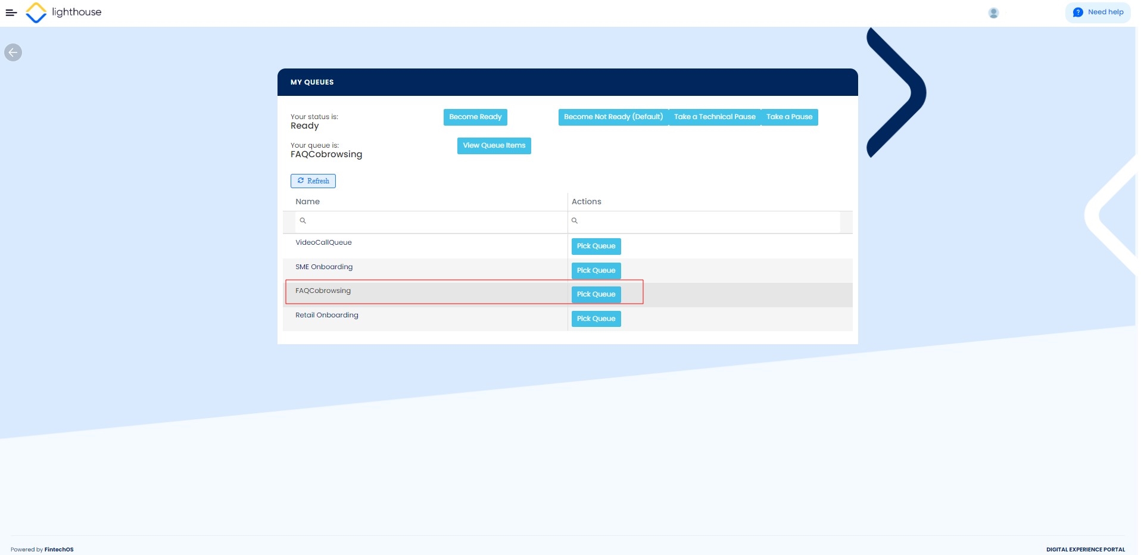Pick the SME Onboarding queue
This screenshot has width=1141, height=555.
click(596, 271)
